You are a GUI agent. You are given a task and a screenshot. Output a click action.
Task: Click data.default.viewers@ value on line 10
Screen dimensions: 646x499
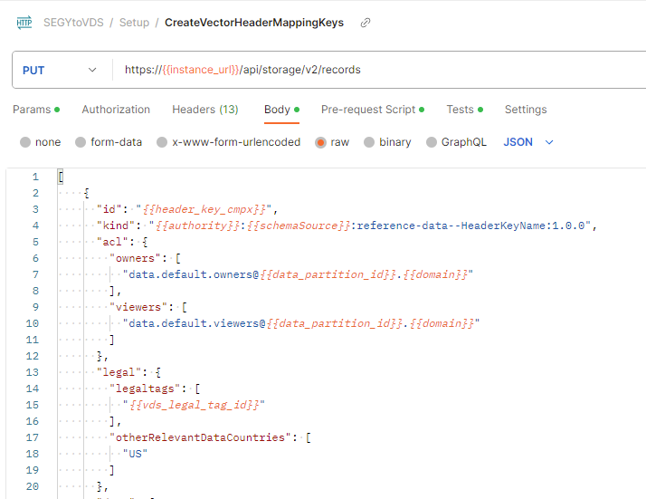click(x=197, y=323)
